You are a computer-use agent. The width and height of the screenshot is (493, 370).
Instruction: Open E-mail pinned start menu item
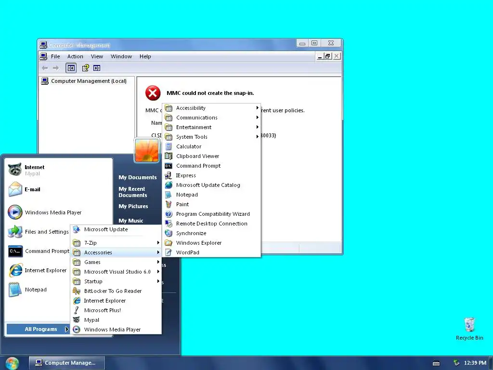pyautogui.click(x=59, y=189)
